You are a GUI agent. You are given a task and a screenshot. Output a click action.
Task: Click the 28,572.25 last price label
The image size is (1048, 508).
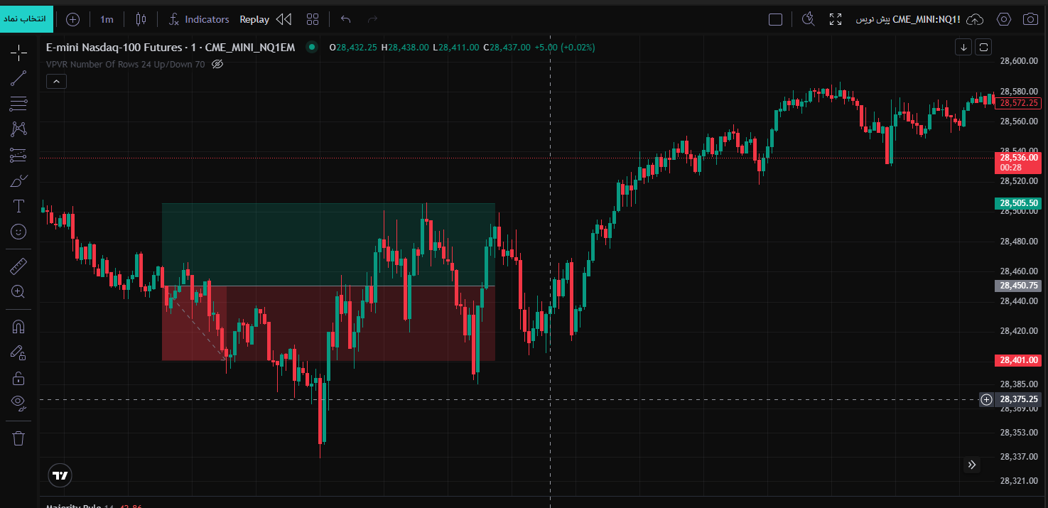(1018, 103)
